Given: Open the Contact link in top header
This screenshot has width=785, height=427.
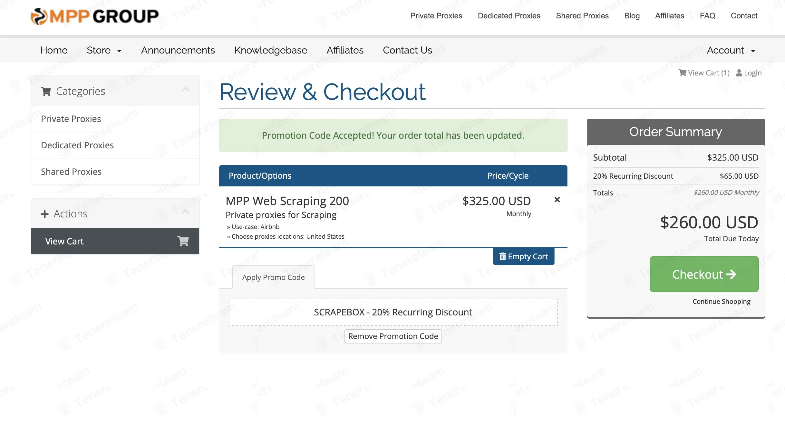Looking at the screenshot, I should point(744,16).
